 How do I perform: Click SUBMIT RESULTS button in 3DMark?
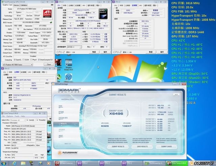[118, 147]
